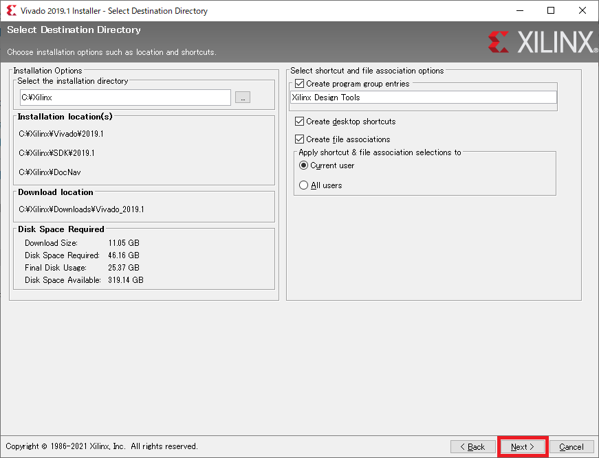Uncheck Create desktop shortcuts
Screen dimensions: 599x458
click(x=299, y=122)
